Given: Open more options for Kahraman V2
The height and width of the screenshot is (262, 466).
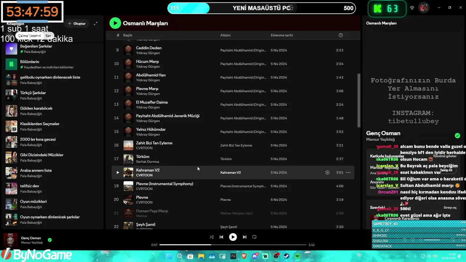Looking at the screenshot, I should (348, 172).
